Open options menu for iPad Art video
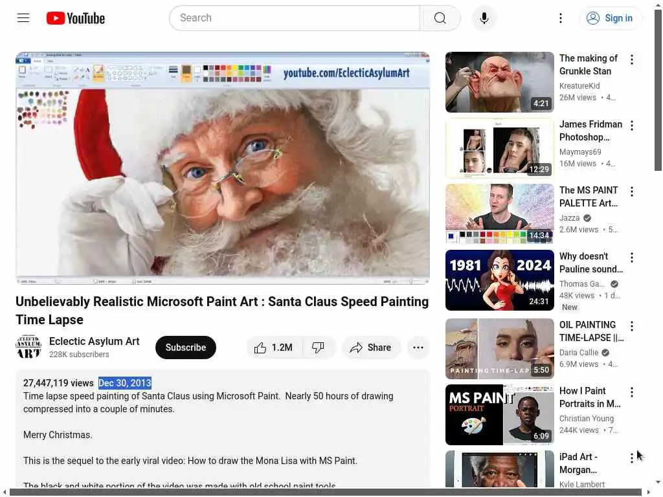663x497 pixels. coord(632,458)
